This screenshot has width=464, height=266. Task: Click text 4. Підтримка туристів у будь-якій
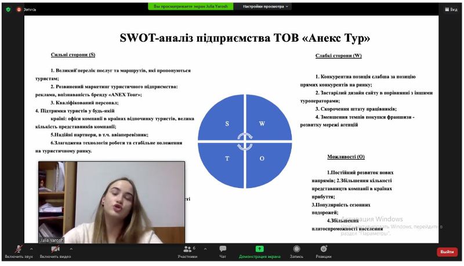[x=75, y=111]
